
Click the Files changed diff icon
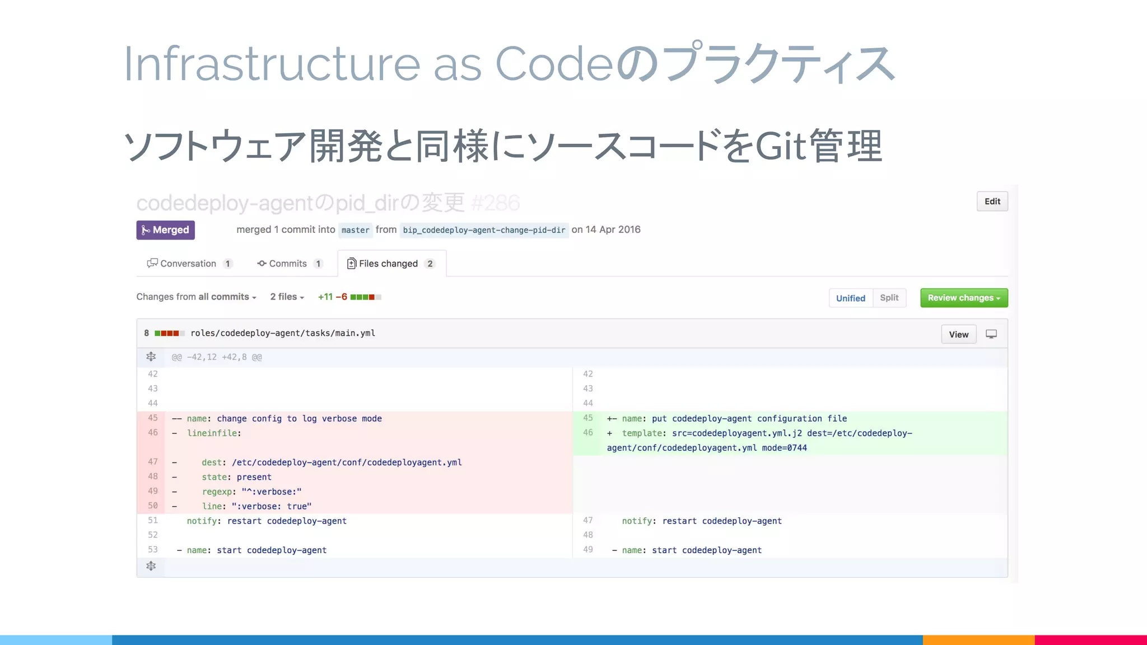tap(352, 263)
